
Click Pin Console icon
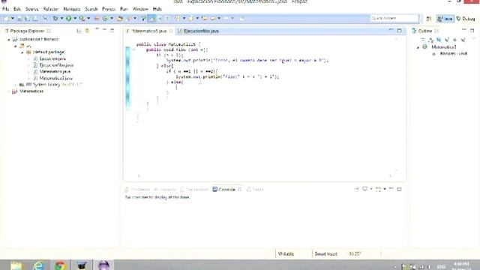click(357, 189)
